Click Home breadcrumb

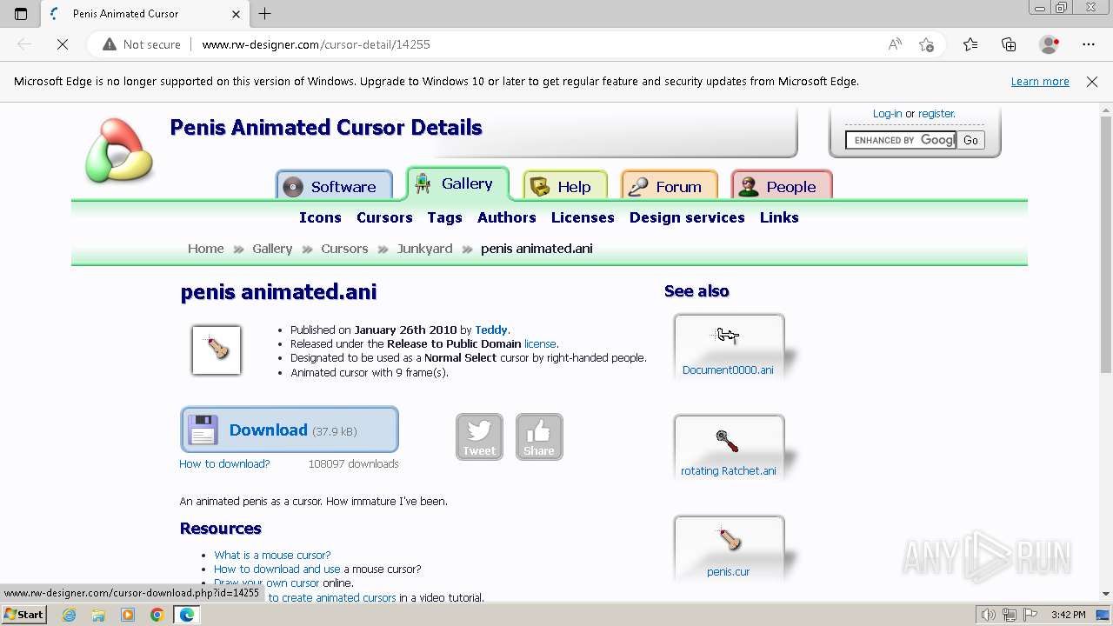coord(205,249)
